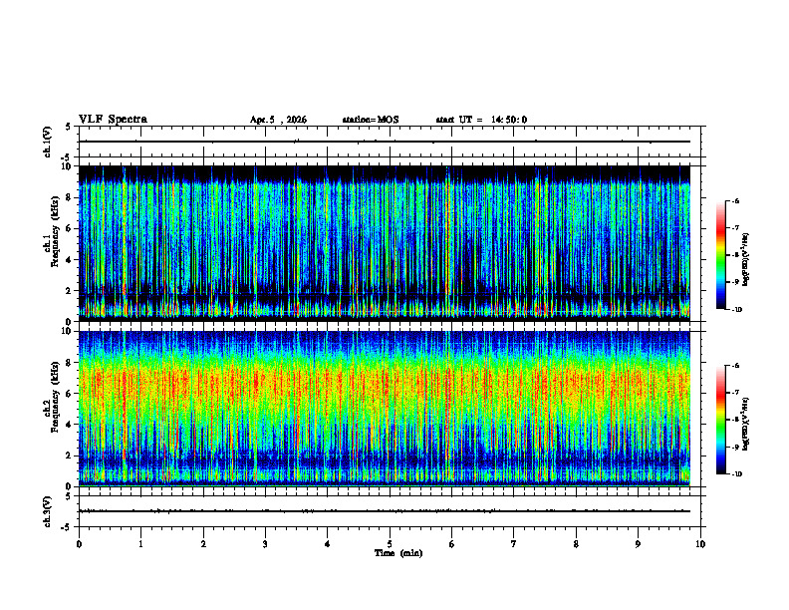Click the "5" tick on ch.1(V) axis
This screenshot has width=789, height=610.
click(70, 127)
